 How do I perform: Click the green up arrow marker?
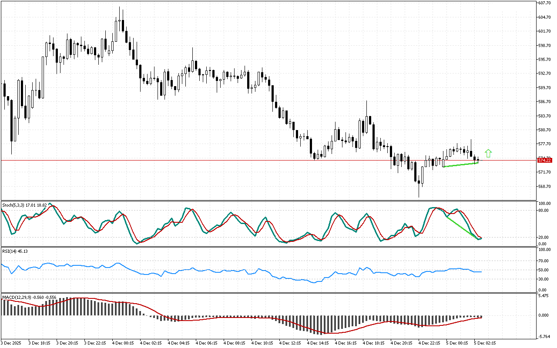(488, 153)
